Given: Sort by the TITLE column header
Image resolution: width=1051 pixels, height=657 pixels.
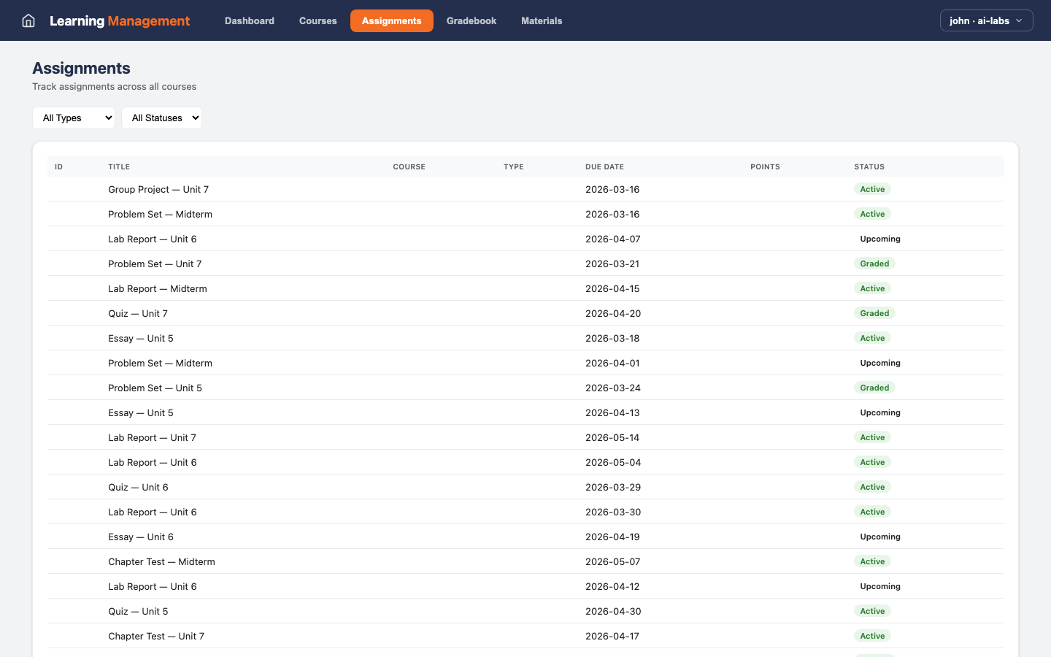Looking at the screenshot, I should [119, 166].
